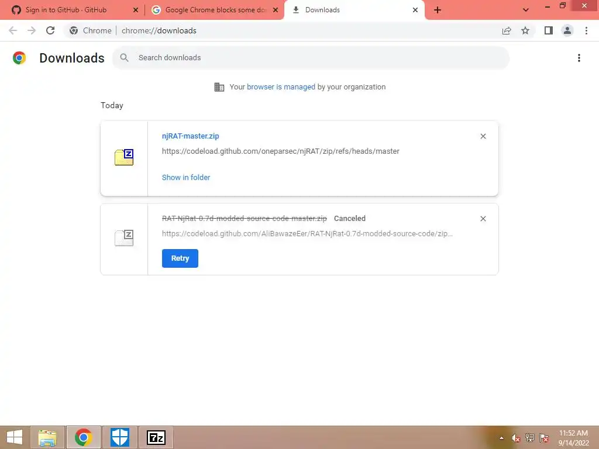The width and height of the screenshot is (599, 449).
Task: Click the Chrome logo beside Downloads title
Action: click(19, 58)
